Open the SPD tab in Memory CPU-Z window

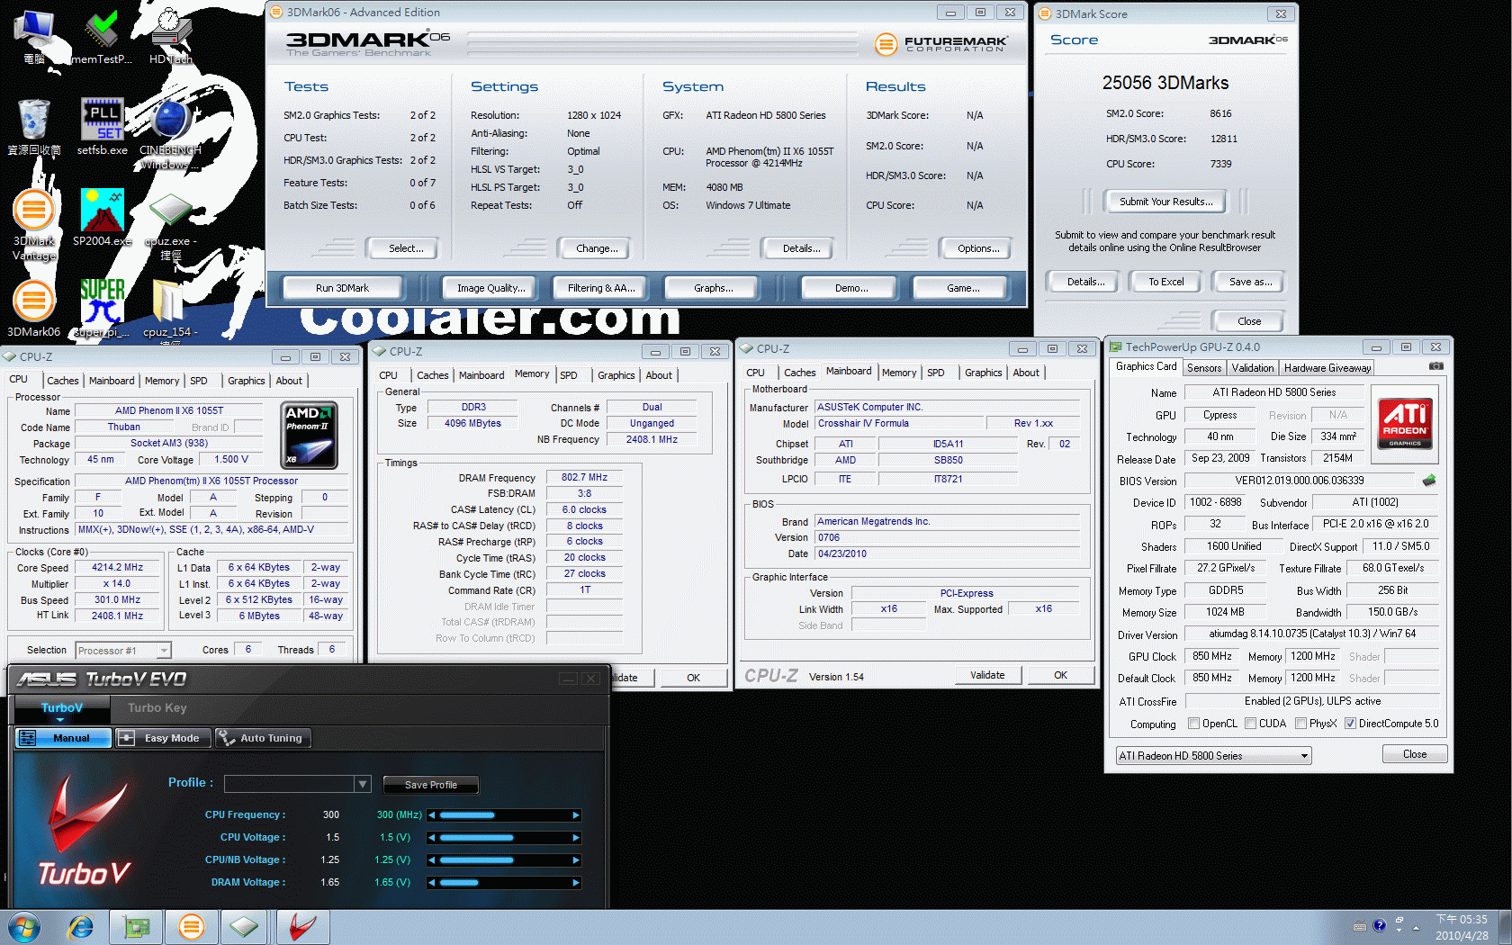(x=569, y=375)
